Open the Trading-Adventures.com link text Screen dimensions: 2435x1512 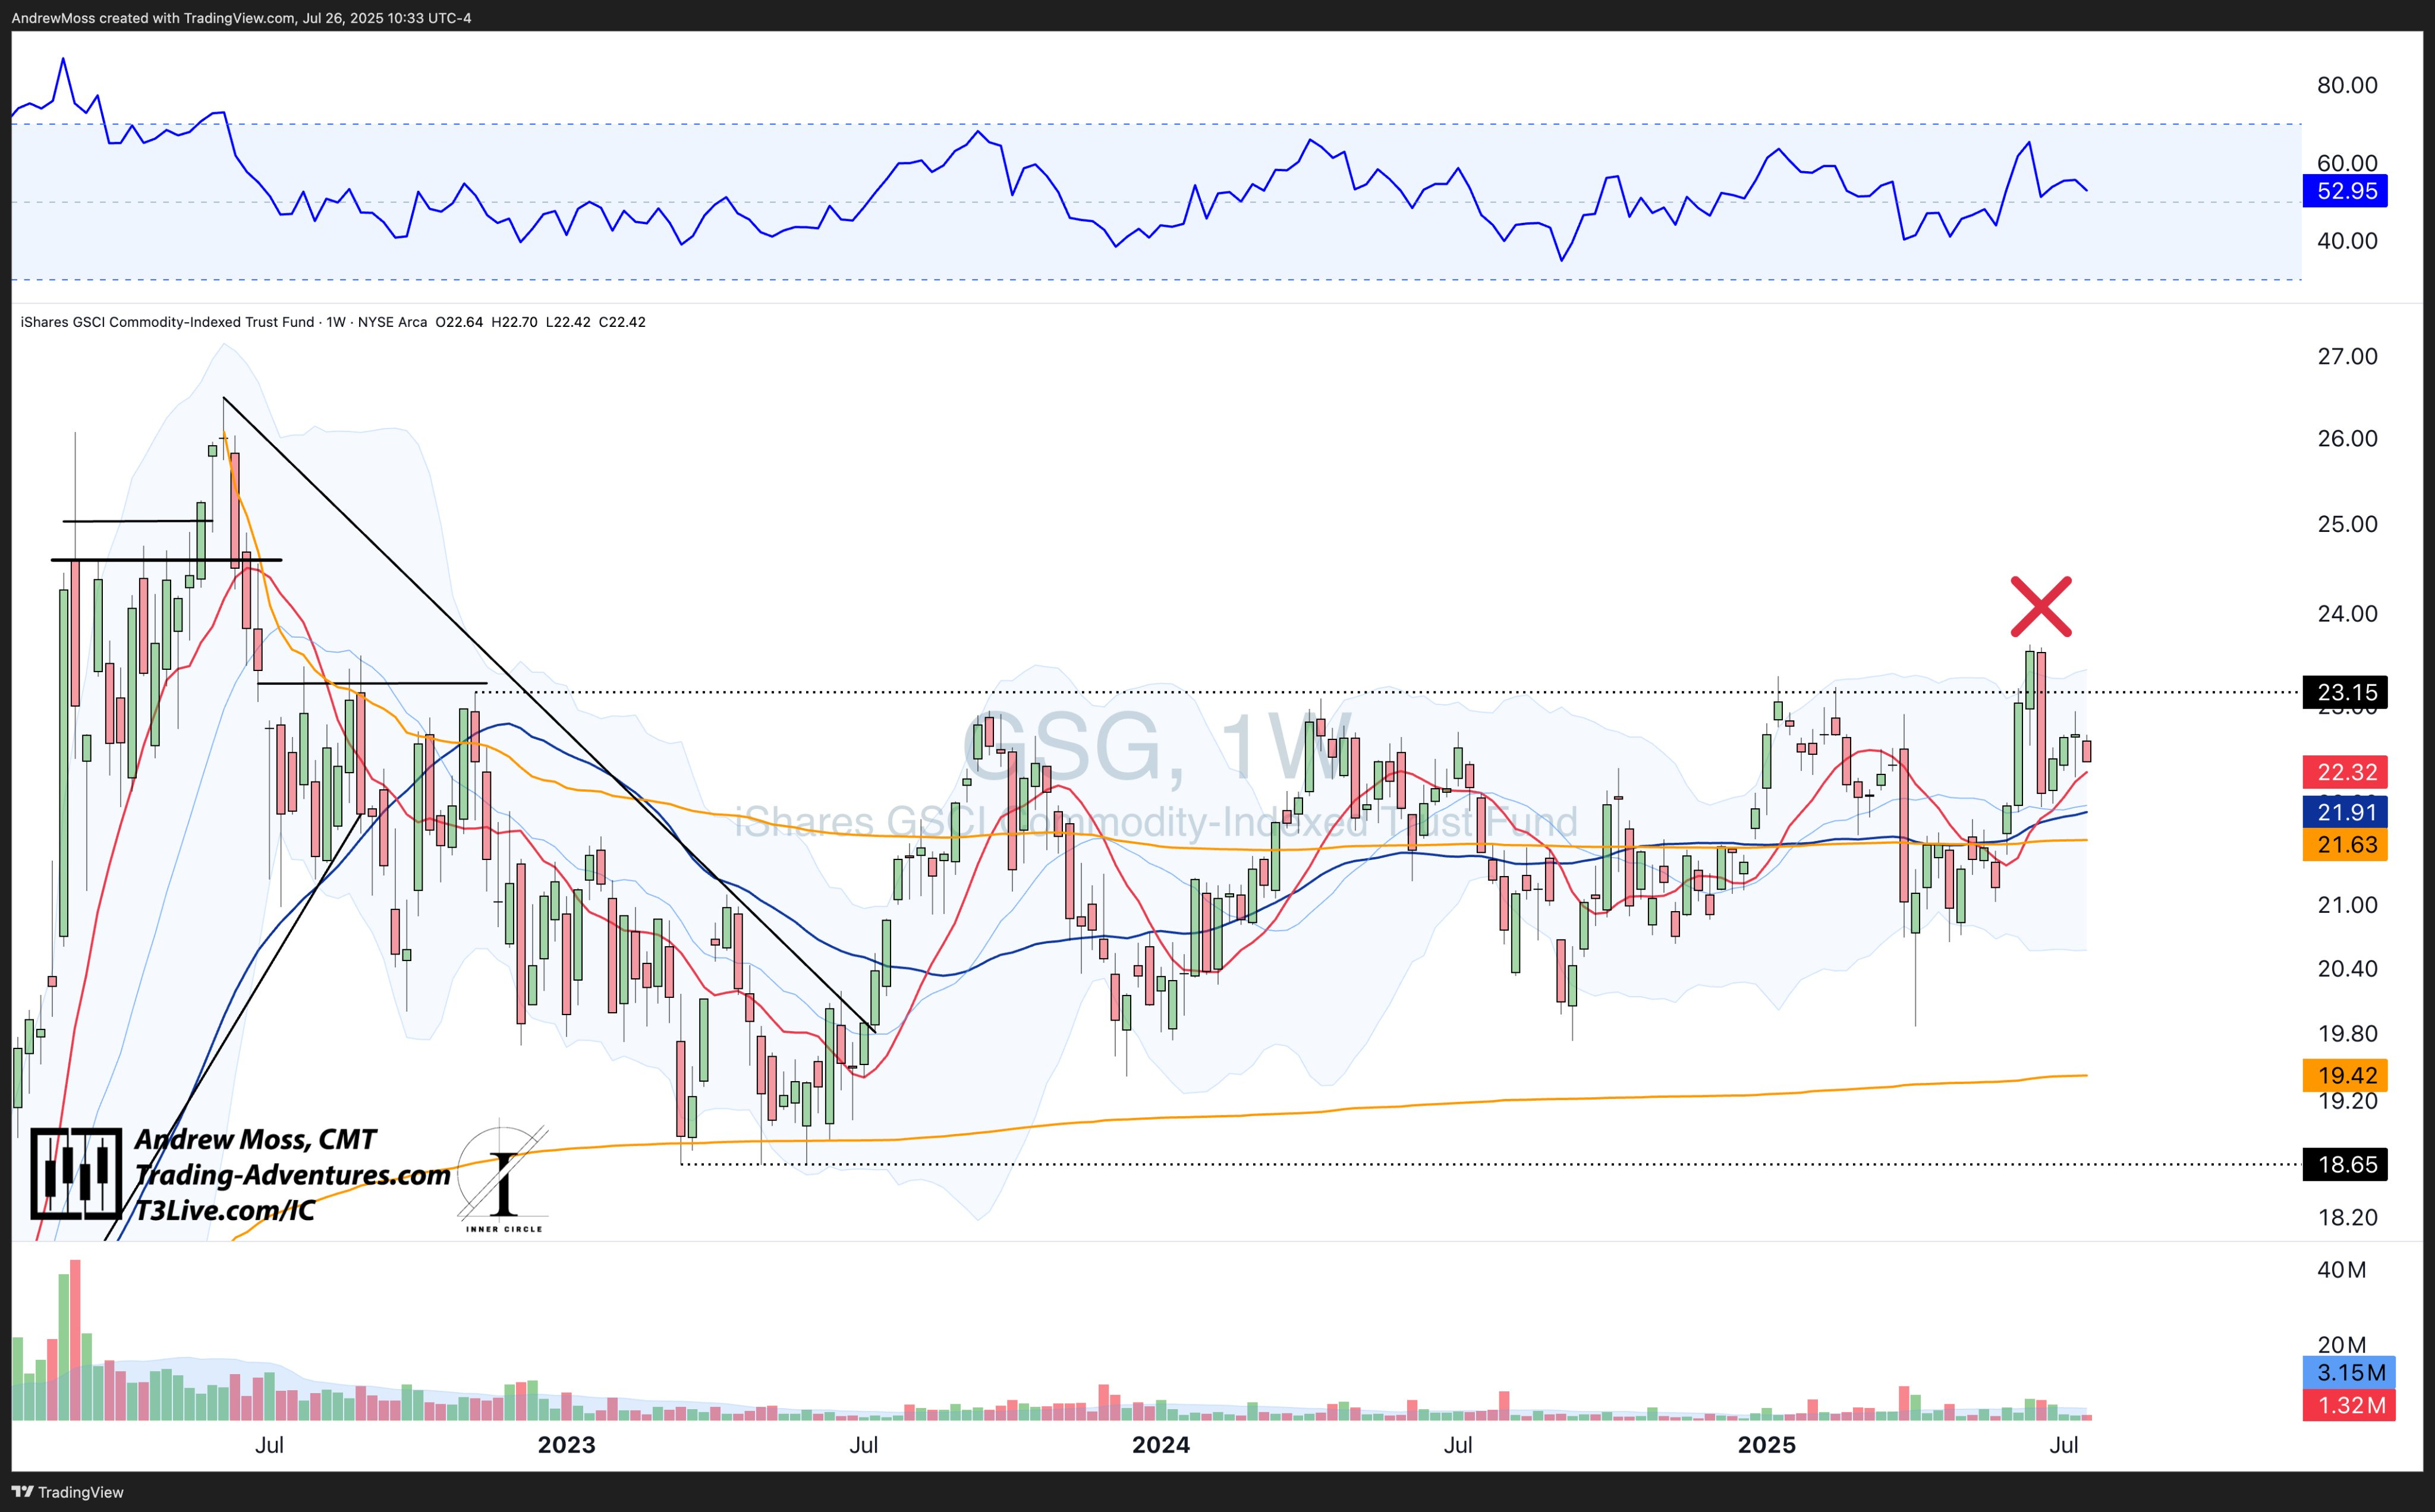pyautogui.click(x=292, y=1175)
